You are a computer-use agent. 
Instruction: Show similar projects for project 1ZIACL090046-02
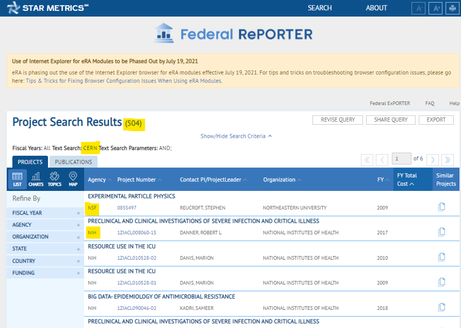tap(442, 307)
